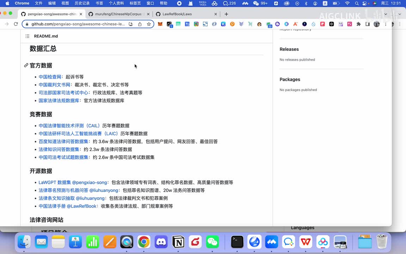Follow the 国家法律法规数据库 link
This screenshot has height=254, width=406.
59,101
